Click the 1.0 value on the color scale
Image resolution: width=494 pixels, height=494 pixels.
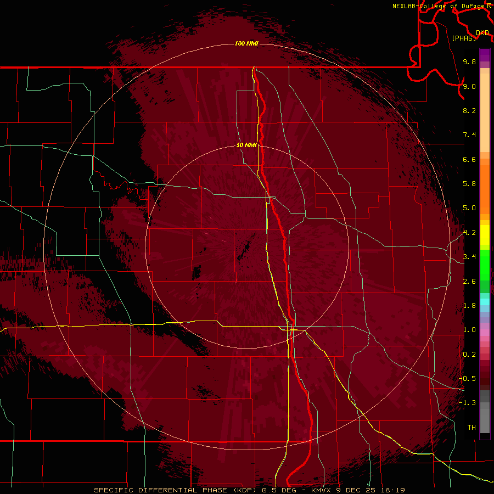(x=469, y=330)
